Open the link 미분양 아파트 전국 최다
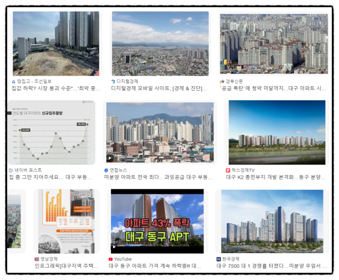339x280 pixels. point(158,177)
